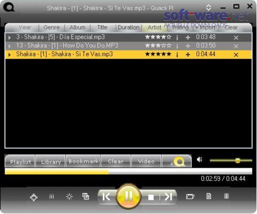Image resolution: width=257 pixels, height=214 pixels.
Task: Click the Quack Player logo icon
Action: (x=9, y=7)
